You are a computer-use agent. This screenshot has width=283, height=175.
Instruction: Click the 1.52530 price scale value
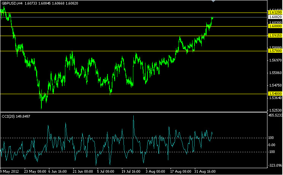click(275, 110)
